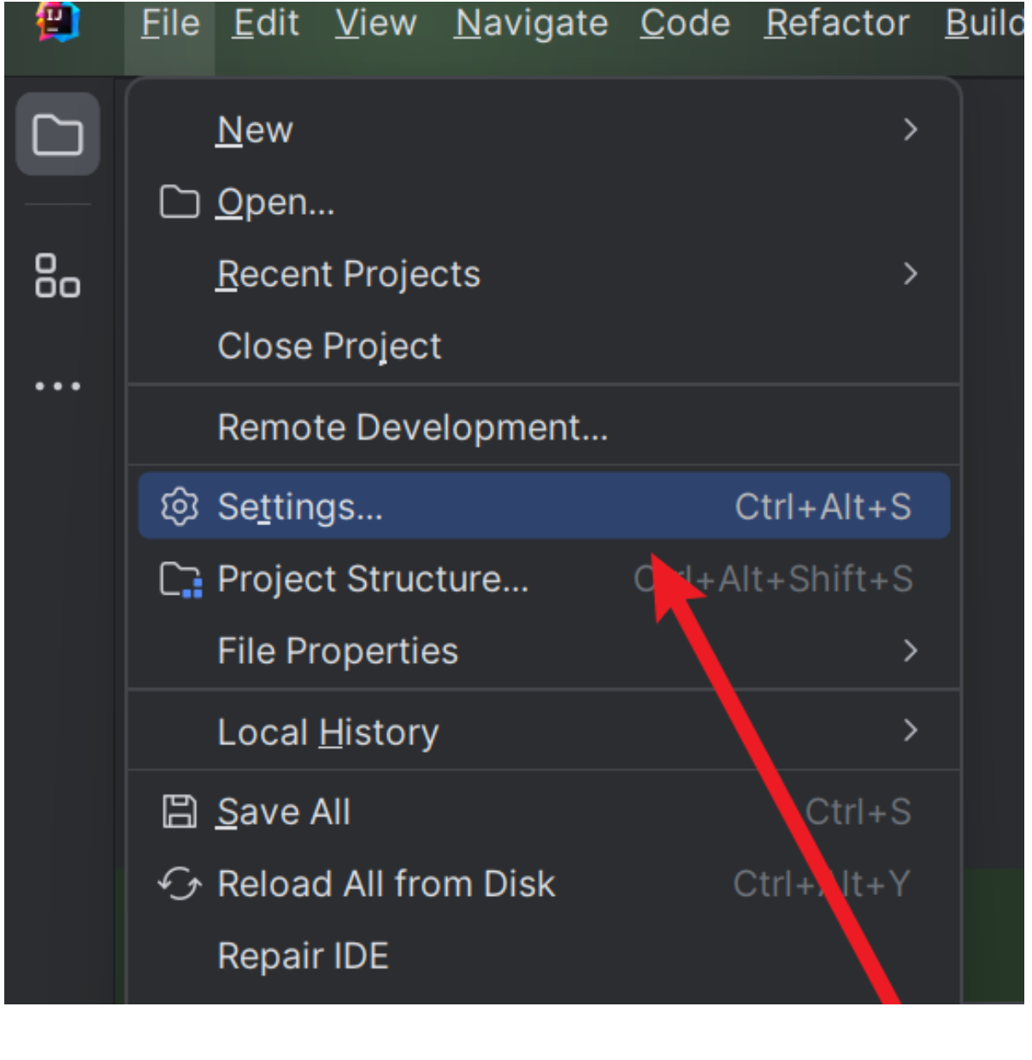The image size is (1032, 1060).
Task: Click the Reload All from Disk icon
Action: point(180,884)
